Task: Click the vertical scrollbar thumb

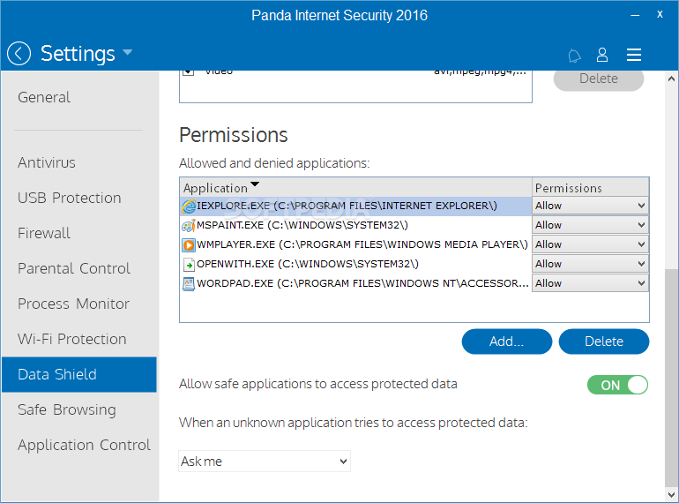Action: click(x=671, y=378)
